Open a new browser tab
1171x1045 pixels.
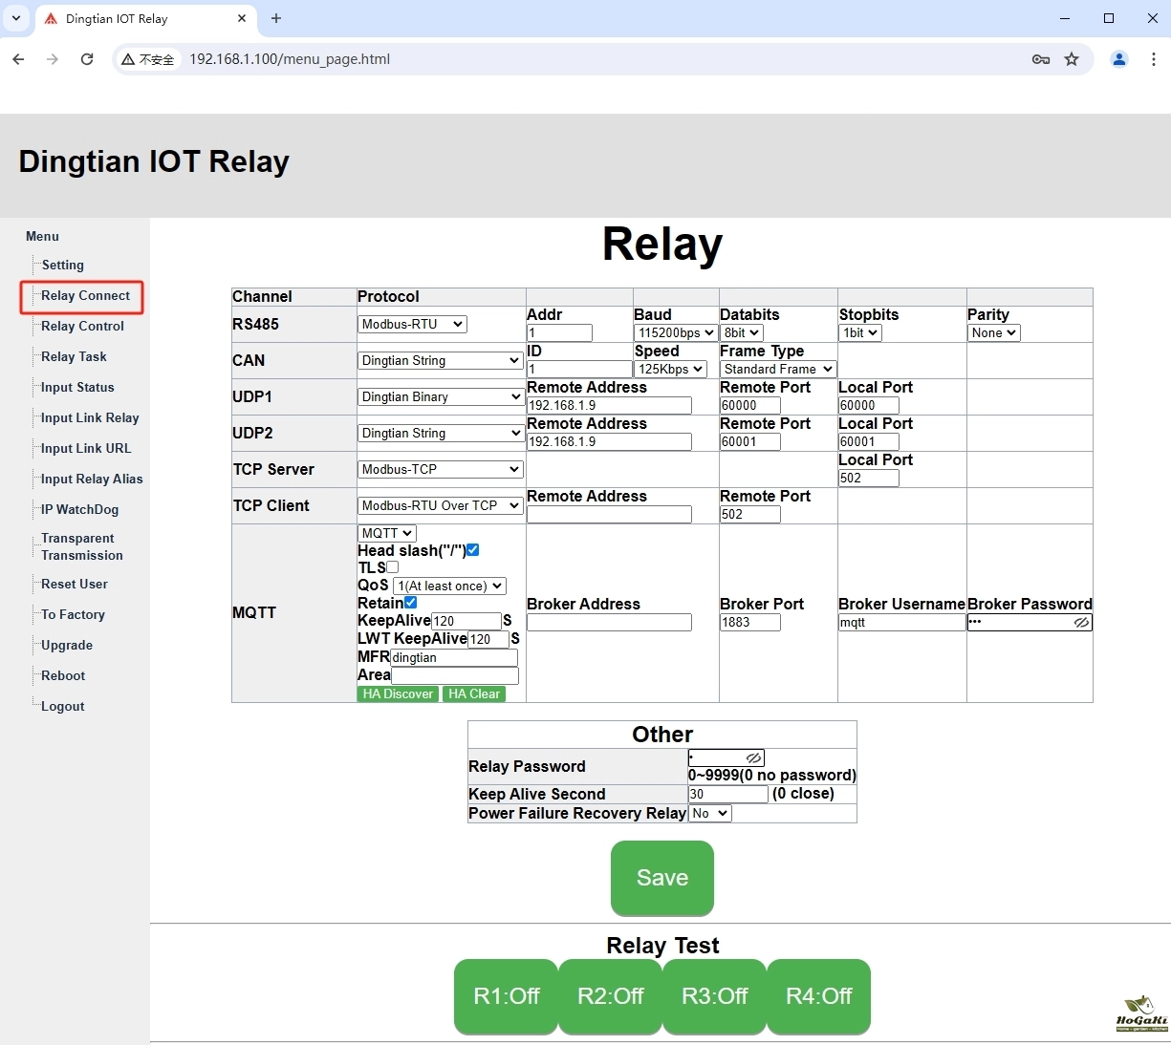pyautogui.click(x=276, y=18)
